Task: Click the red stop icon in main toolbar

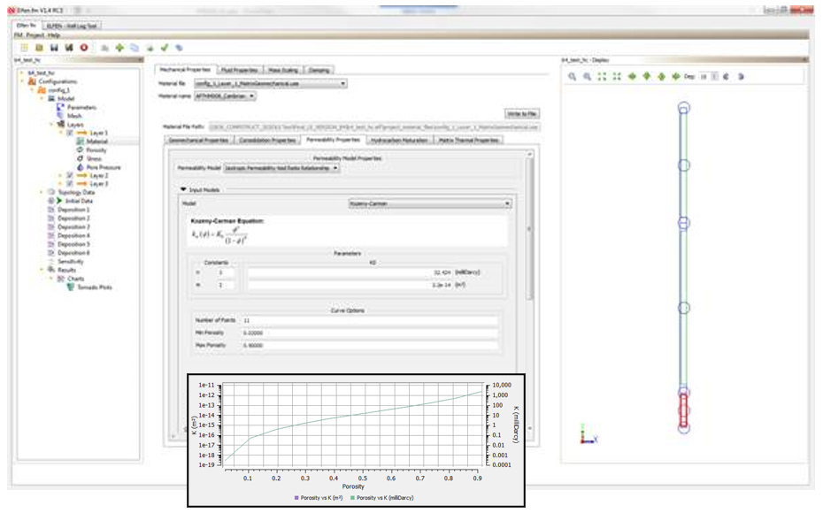Action: [x=84, y=48]
